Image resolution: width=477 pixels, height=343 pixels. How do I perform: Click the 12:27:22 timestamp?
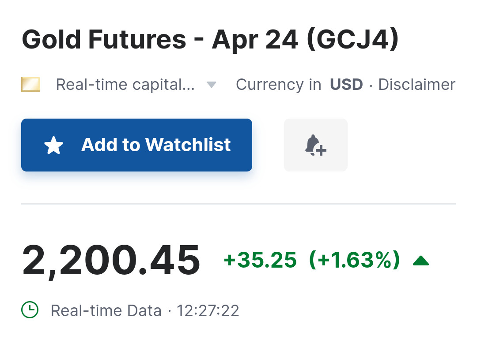(208, 311)
